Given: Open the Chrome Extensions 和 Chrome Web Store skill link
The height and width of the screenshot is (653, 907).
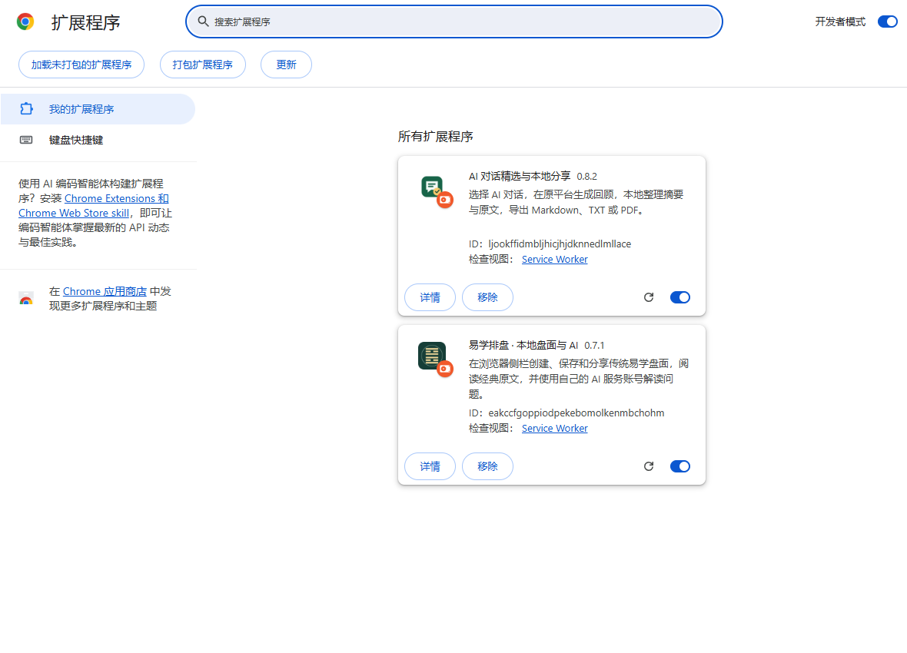Looking at the screenshot, I should tap(94, 205).
